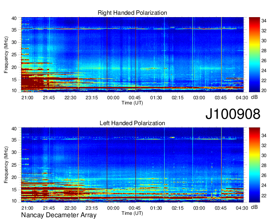
Task: Click the 25 MHz tick of Left Handed plot
Action: click(x=14, y=165)
